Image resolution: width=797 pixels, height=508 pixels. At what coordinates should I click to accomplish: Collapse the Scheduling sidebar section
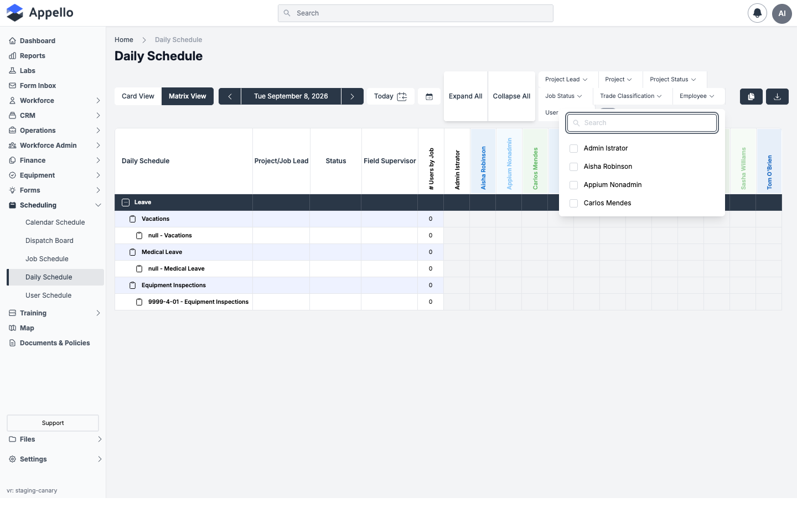(55, 205)
